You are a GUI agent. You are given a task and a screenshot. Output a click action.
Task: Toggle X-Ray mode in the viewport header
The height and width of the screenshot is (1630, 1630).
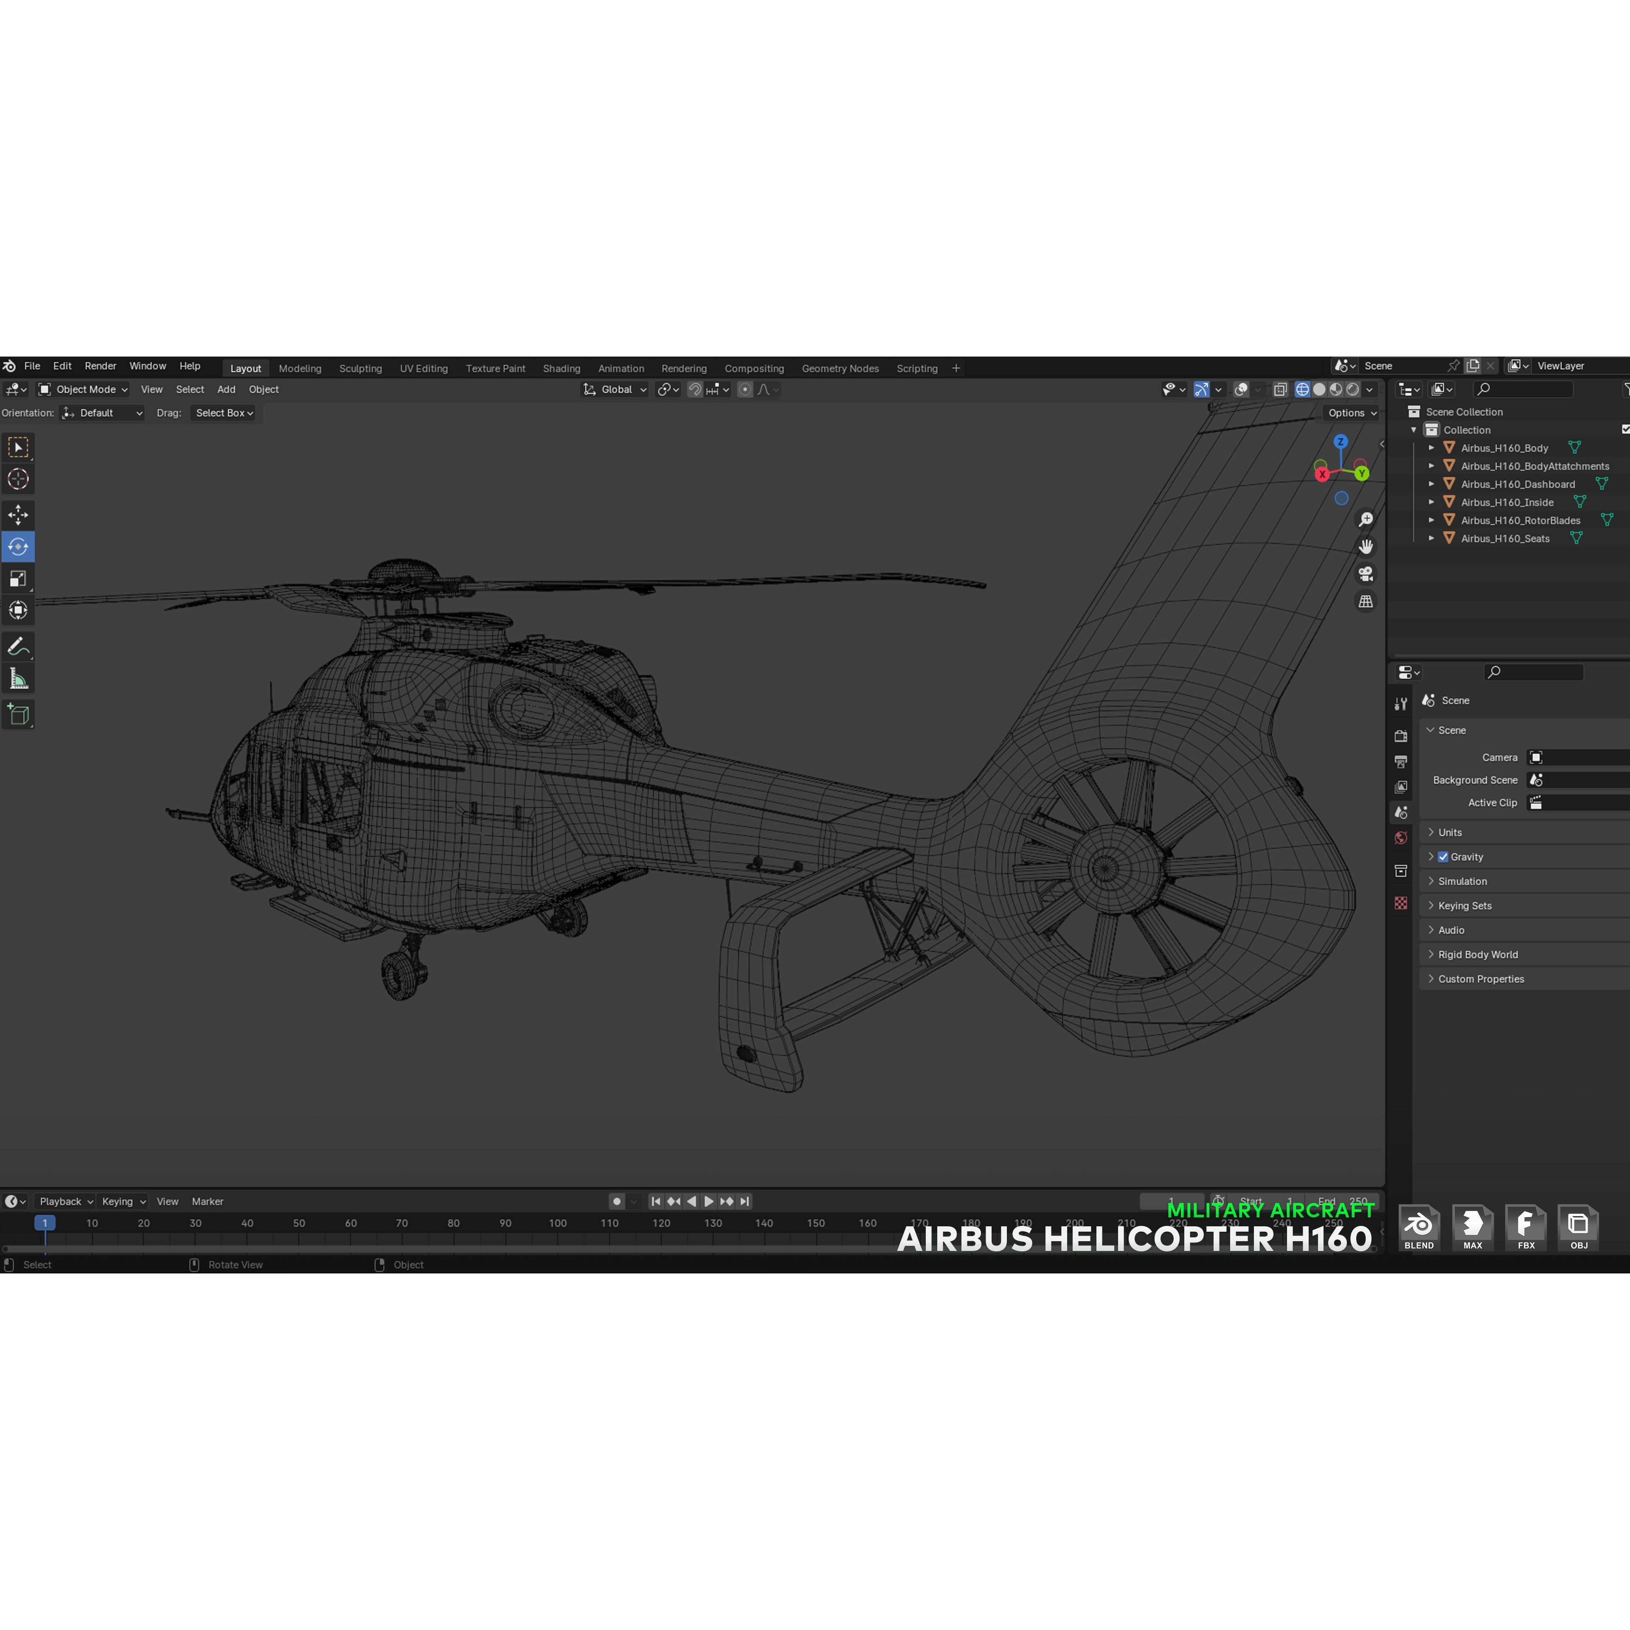tap(1281, 389)
